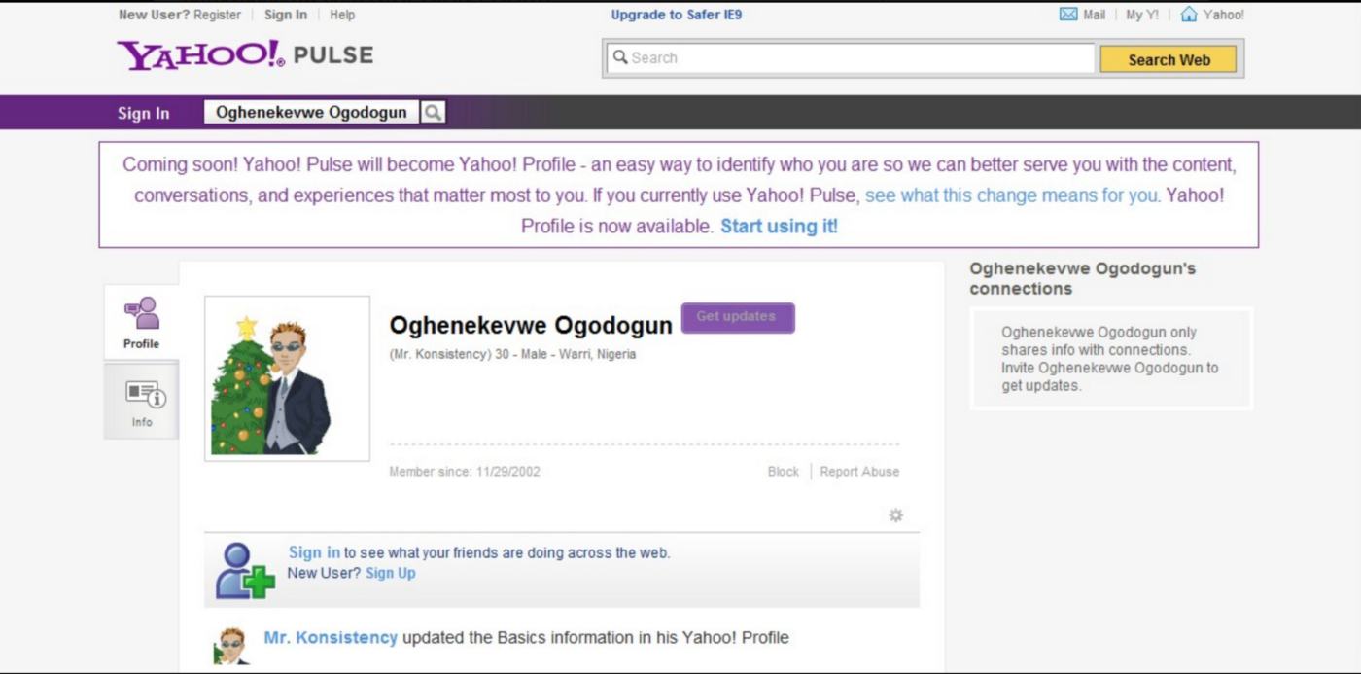The height and width of the screenshot is (674, 1361).
Task: Open the large profile avatar picture
Action: pyautogui.click(x=287, y=378)
